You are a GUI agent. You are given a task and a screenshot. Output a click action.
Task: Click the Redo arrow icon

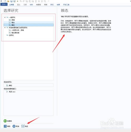coord(24,1)
